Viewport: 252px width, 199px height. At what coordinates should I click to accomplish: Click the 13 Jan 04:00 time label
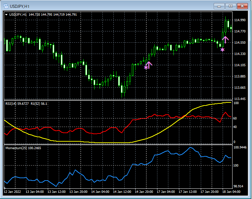tap(34, 192)
